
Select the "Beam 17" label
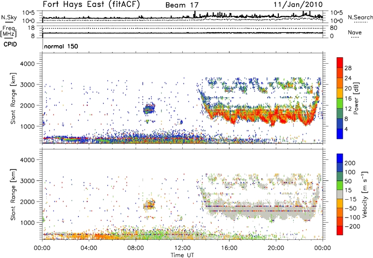point(182,5)
